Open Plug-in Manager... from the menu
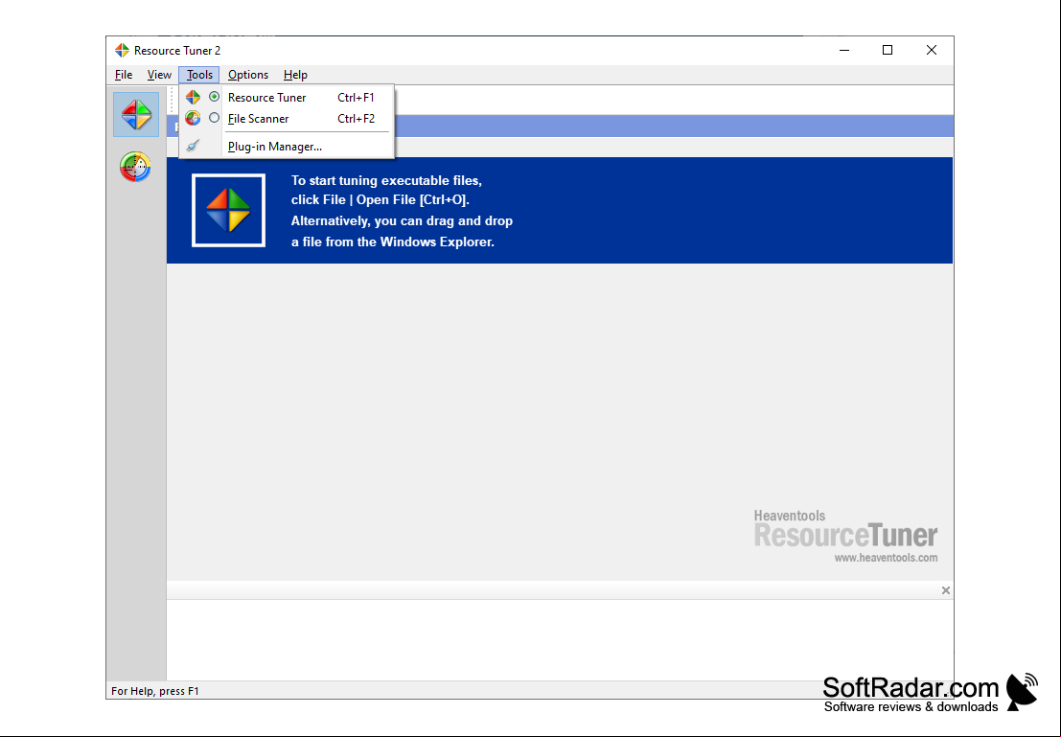Screen dimensions: 1061x737 pyautogui.click(x=287, y=147)
